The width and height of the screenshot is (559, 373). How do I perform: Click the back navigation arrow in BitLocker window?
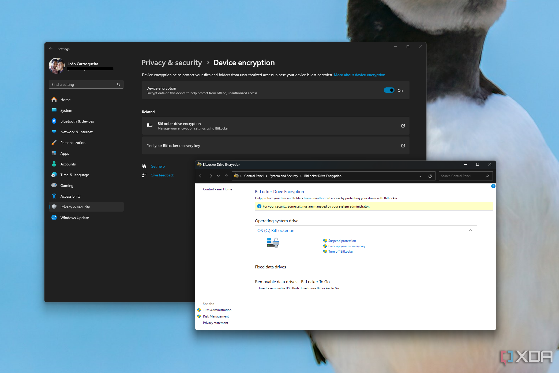tap(201, 176)
